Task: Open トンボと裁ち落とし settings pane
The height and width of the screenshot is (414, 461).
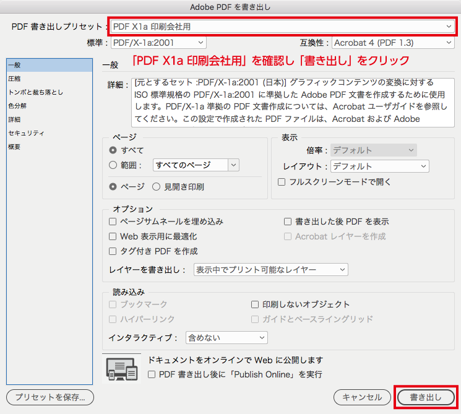Action: point(50,92)
